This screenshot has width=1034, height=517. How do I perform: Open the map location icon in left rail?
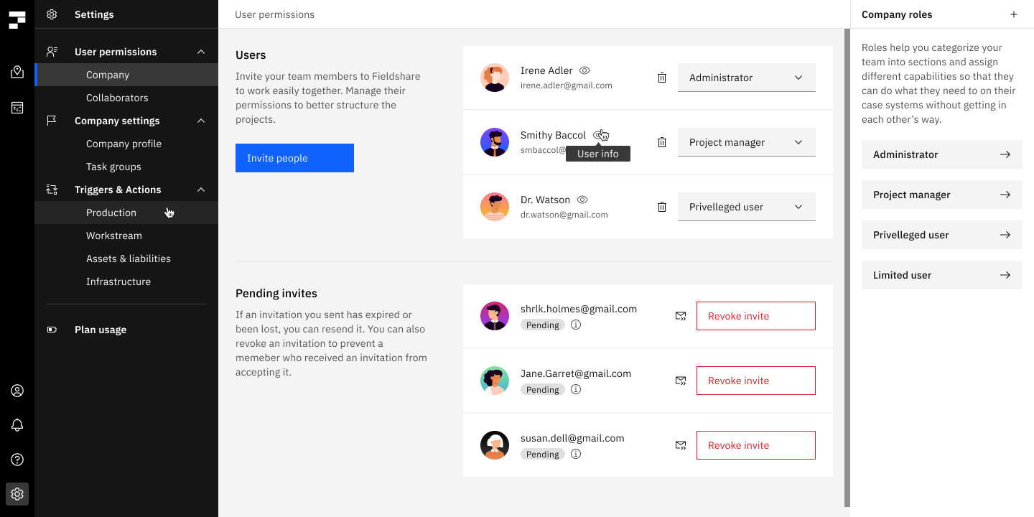[x=17, y=72]
